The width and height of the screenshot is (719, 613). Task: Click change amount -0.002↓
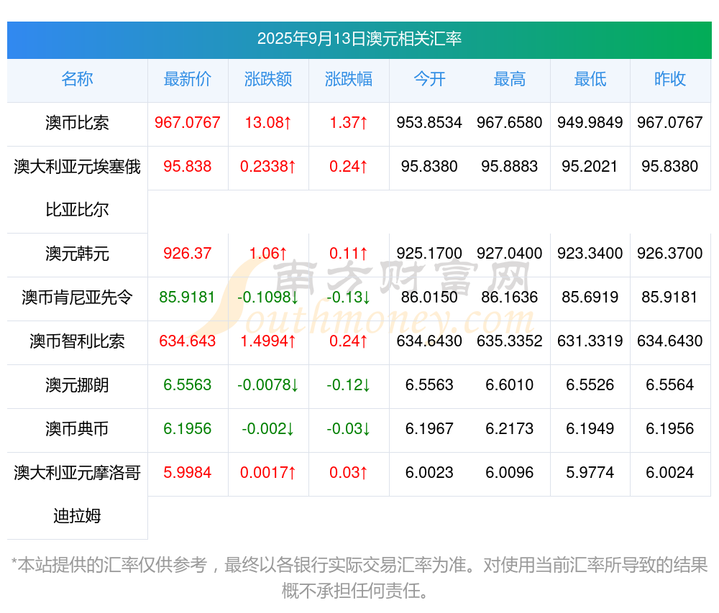point(268,429)
